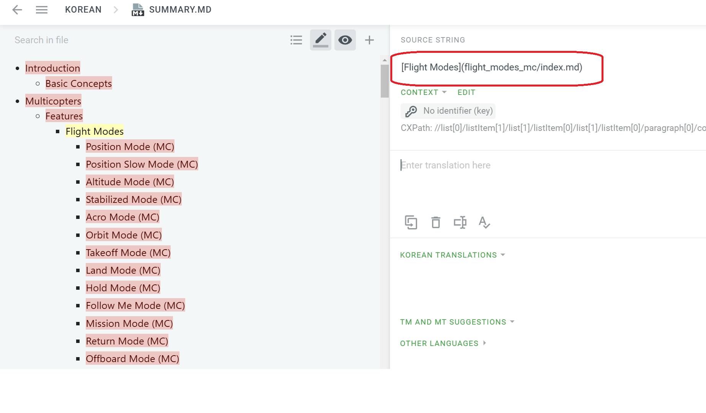Collapse the KOREAN TRANSLATIONS section
Image resolution: width=706 pixels, height=413 pixels.
[453, 255]
